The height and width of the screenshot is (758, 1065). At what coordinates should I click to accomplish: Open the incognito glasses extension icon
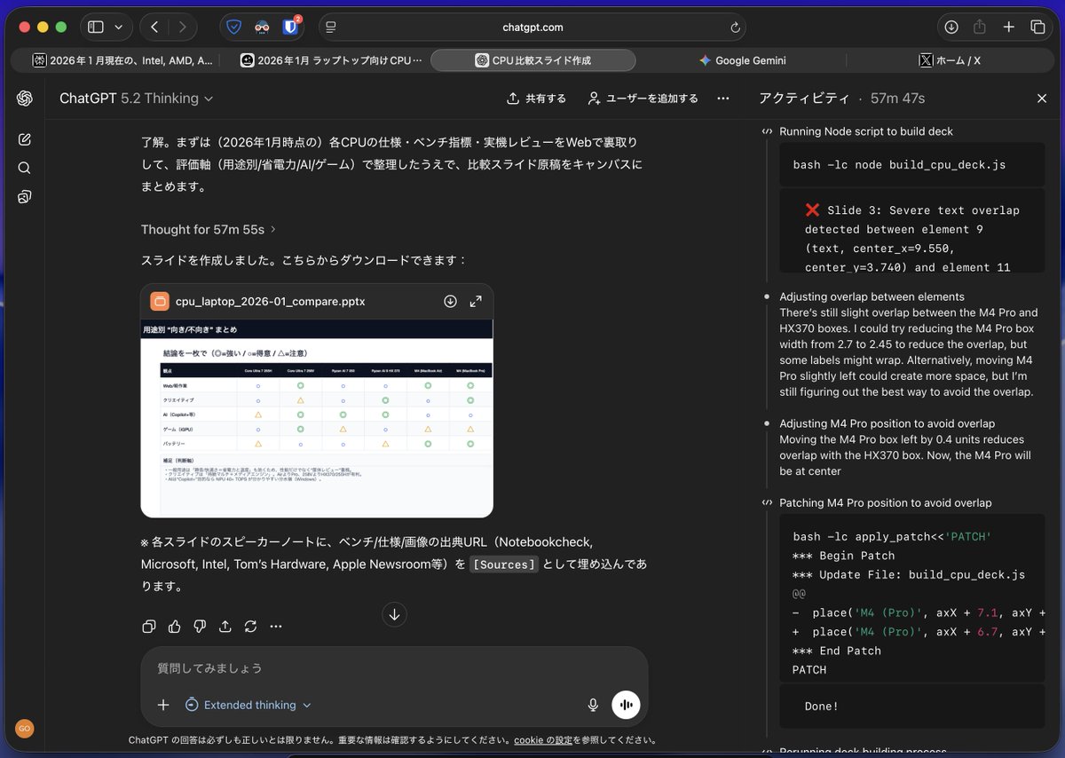point(262,28)
